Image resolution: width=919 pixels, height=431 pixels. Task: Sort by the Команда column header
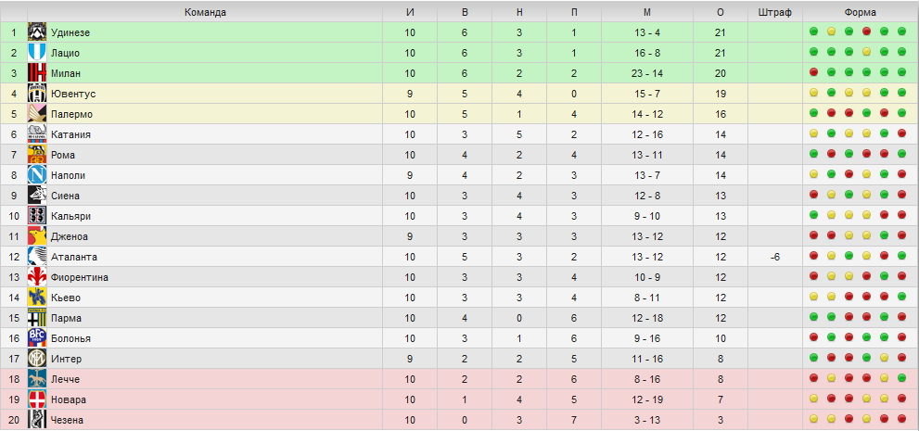[205, 12]
